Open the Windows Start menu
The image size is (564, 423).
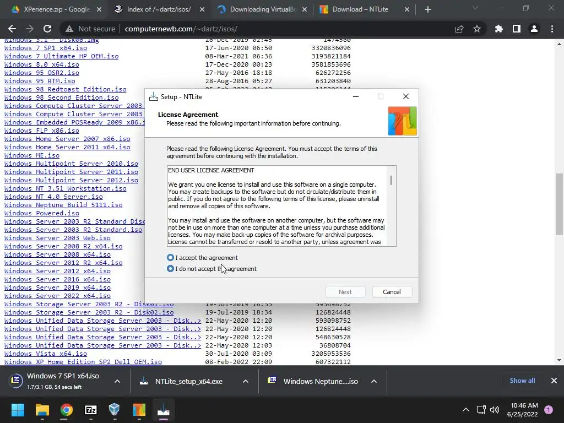click(18, 410)
